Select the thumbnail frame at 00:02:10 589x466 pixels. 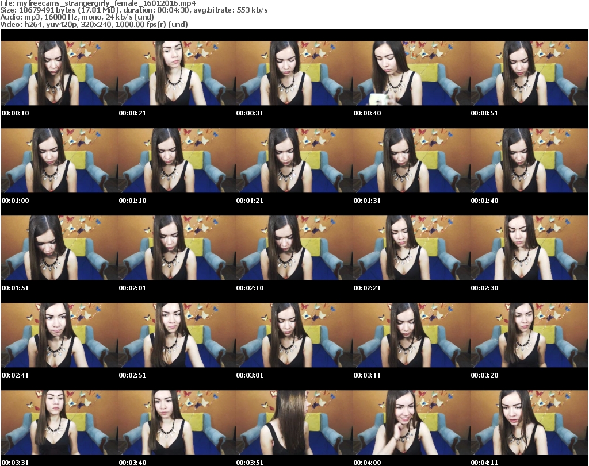click(294, 248)
